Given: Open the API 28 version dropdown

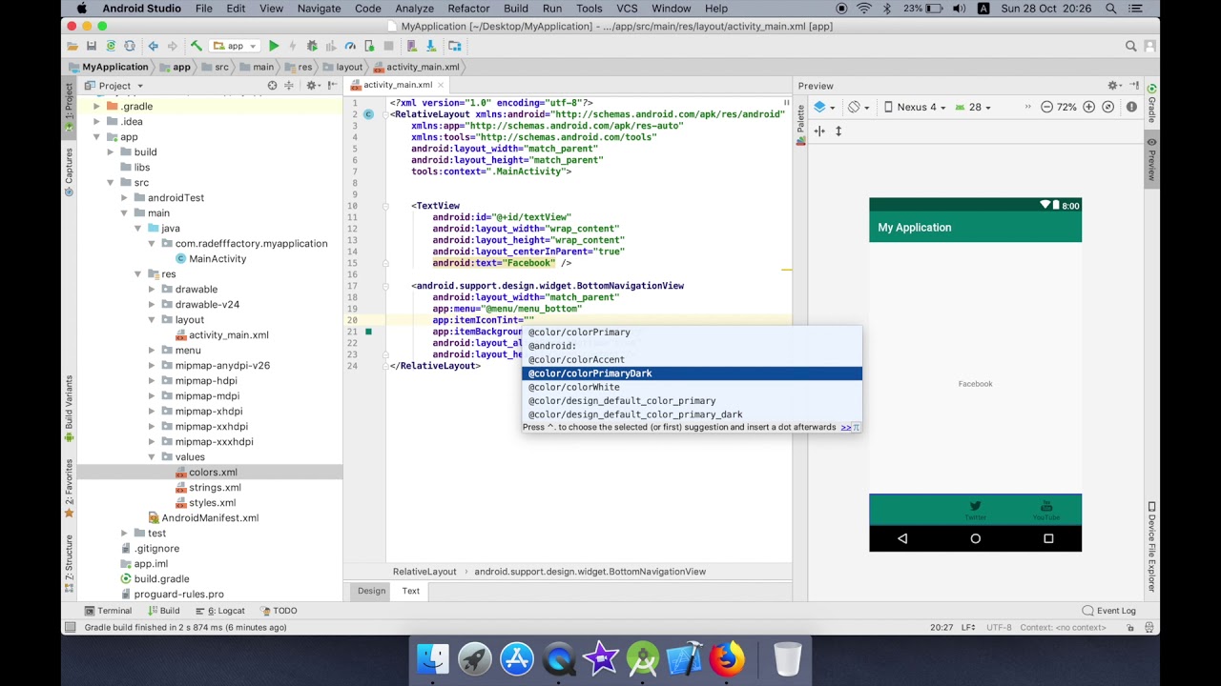Looking at the screenshot, I should (x=973, y=107).
